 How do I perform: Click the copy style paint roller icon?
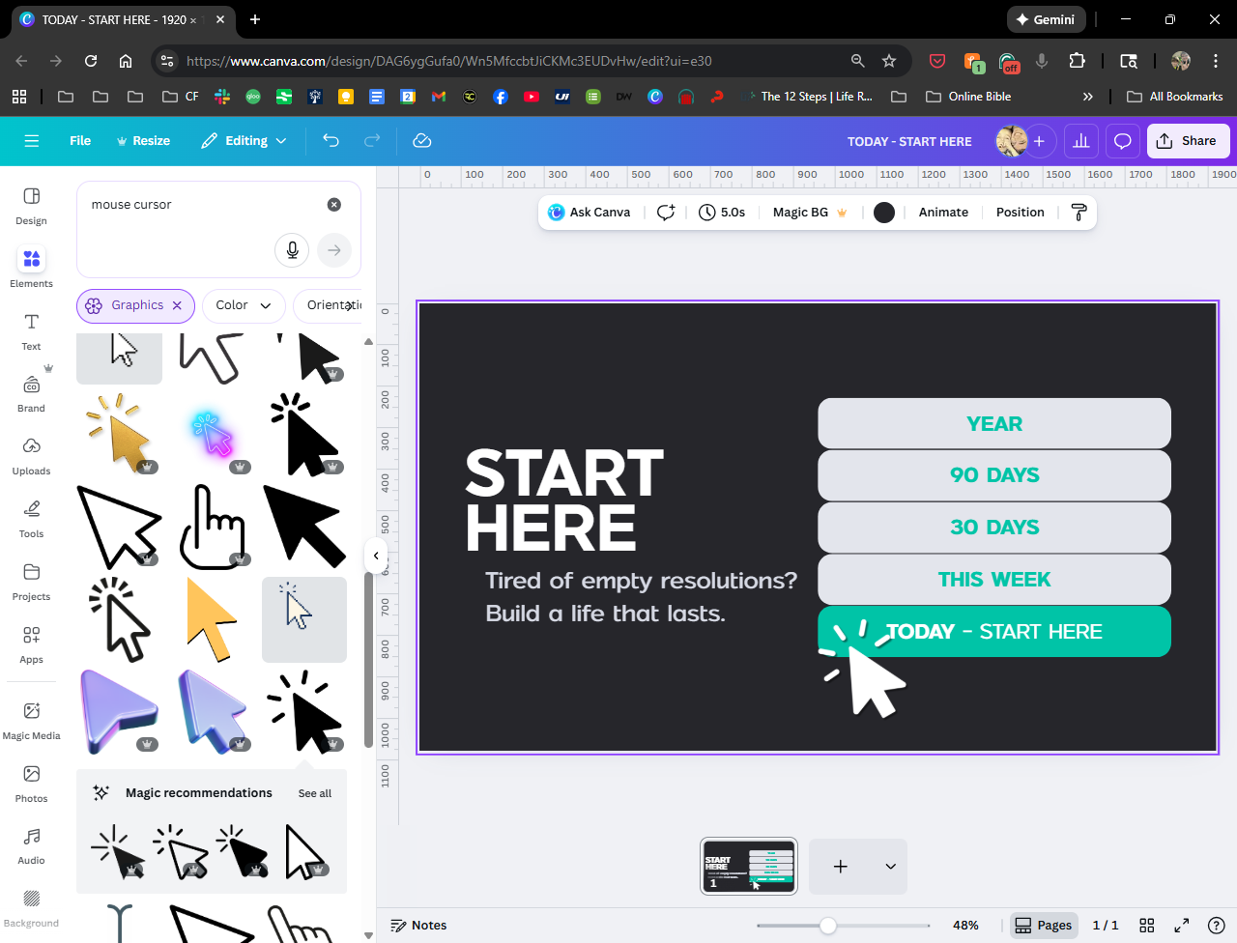tap(1079, 213)
